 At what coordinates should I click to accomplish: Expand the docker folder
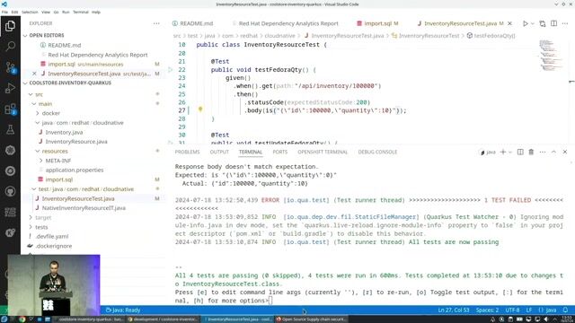point(51,114)
